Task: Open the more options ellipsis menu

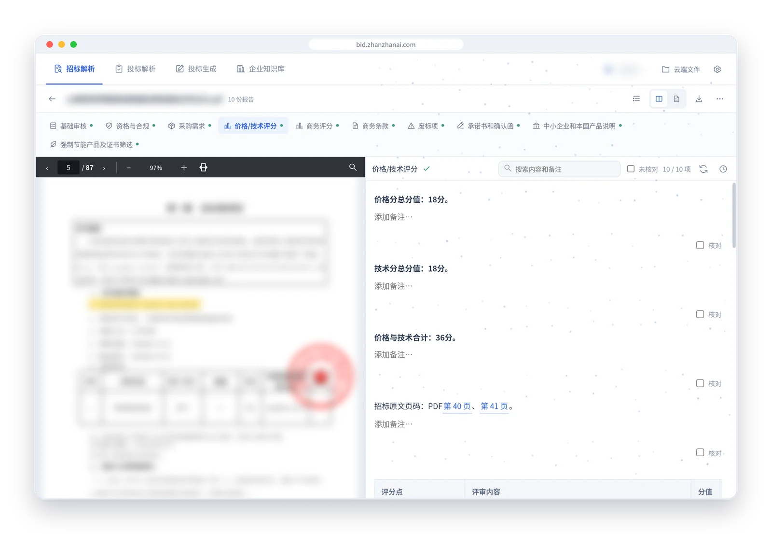Action: (x=720, y=99)
